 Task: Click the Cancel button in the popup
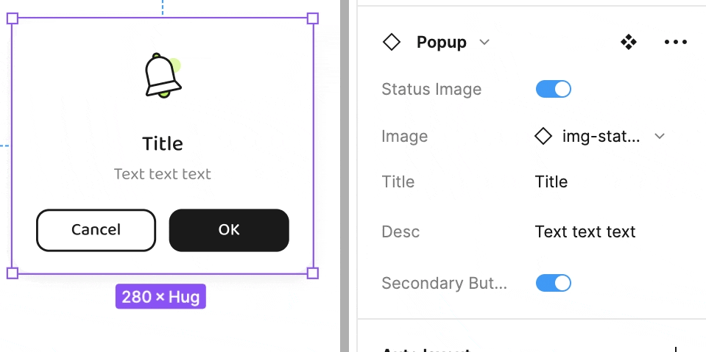pos(96,230)
